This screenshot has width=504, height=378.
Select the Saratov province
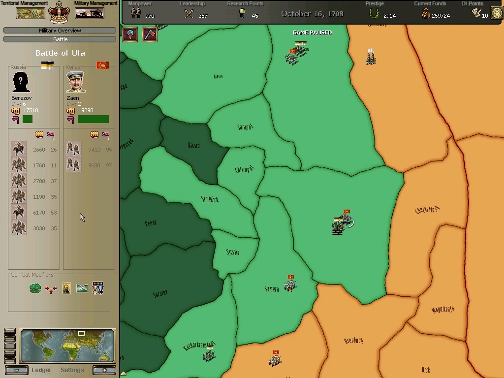point(160,294)
